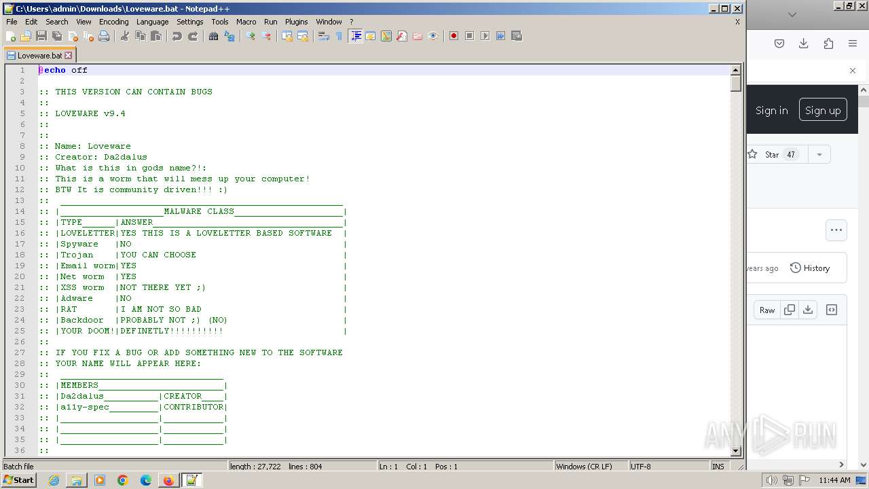Image resolution: width=869 pixels, height=489 pixels.
Task: Run the macro multiple times
Action: coord(500,36)
